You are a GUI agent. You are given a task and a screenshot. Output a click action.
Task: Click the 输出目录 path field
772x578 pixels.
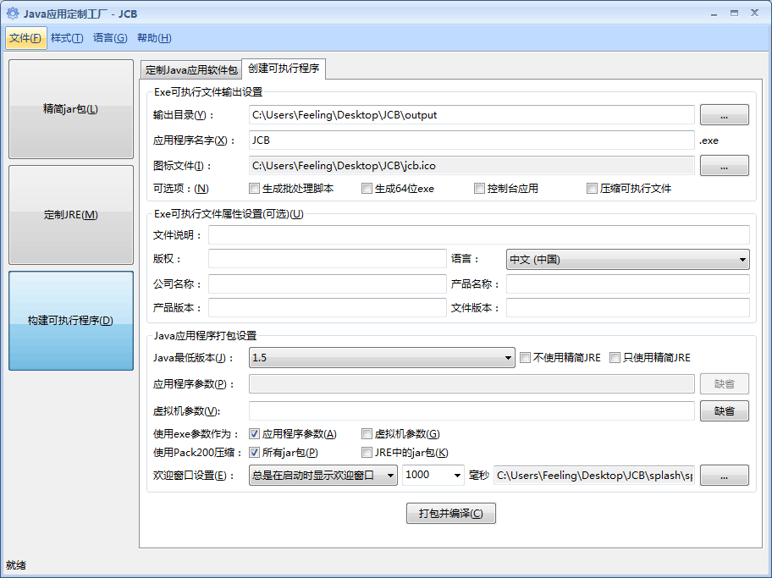(471, 115)
